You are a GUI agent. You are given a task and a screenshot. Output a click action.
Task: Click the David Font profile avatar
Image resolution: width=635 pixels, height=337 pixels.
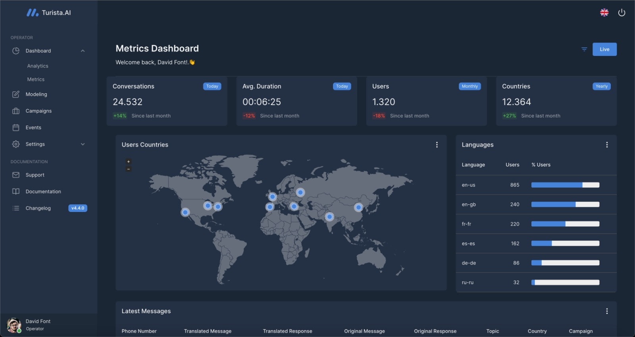(x=14, y=325)
